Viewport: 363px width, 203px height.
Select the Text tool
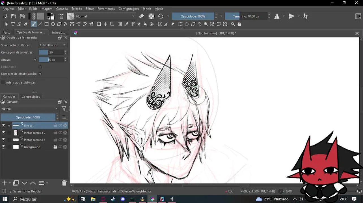13,24
